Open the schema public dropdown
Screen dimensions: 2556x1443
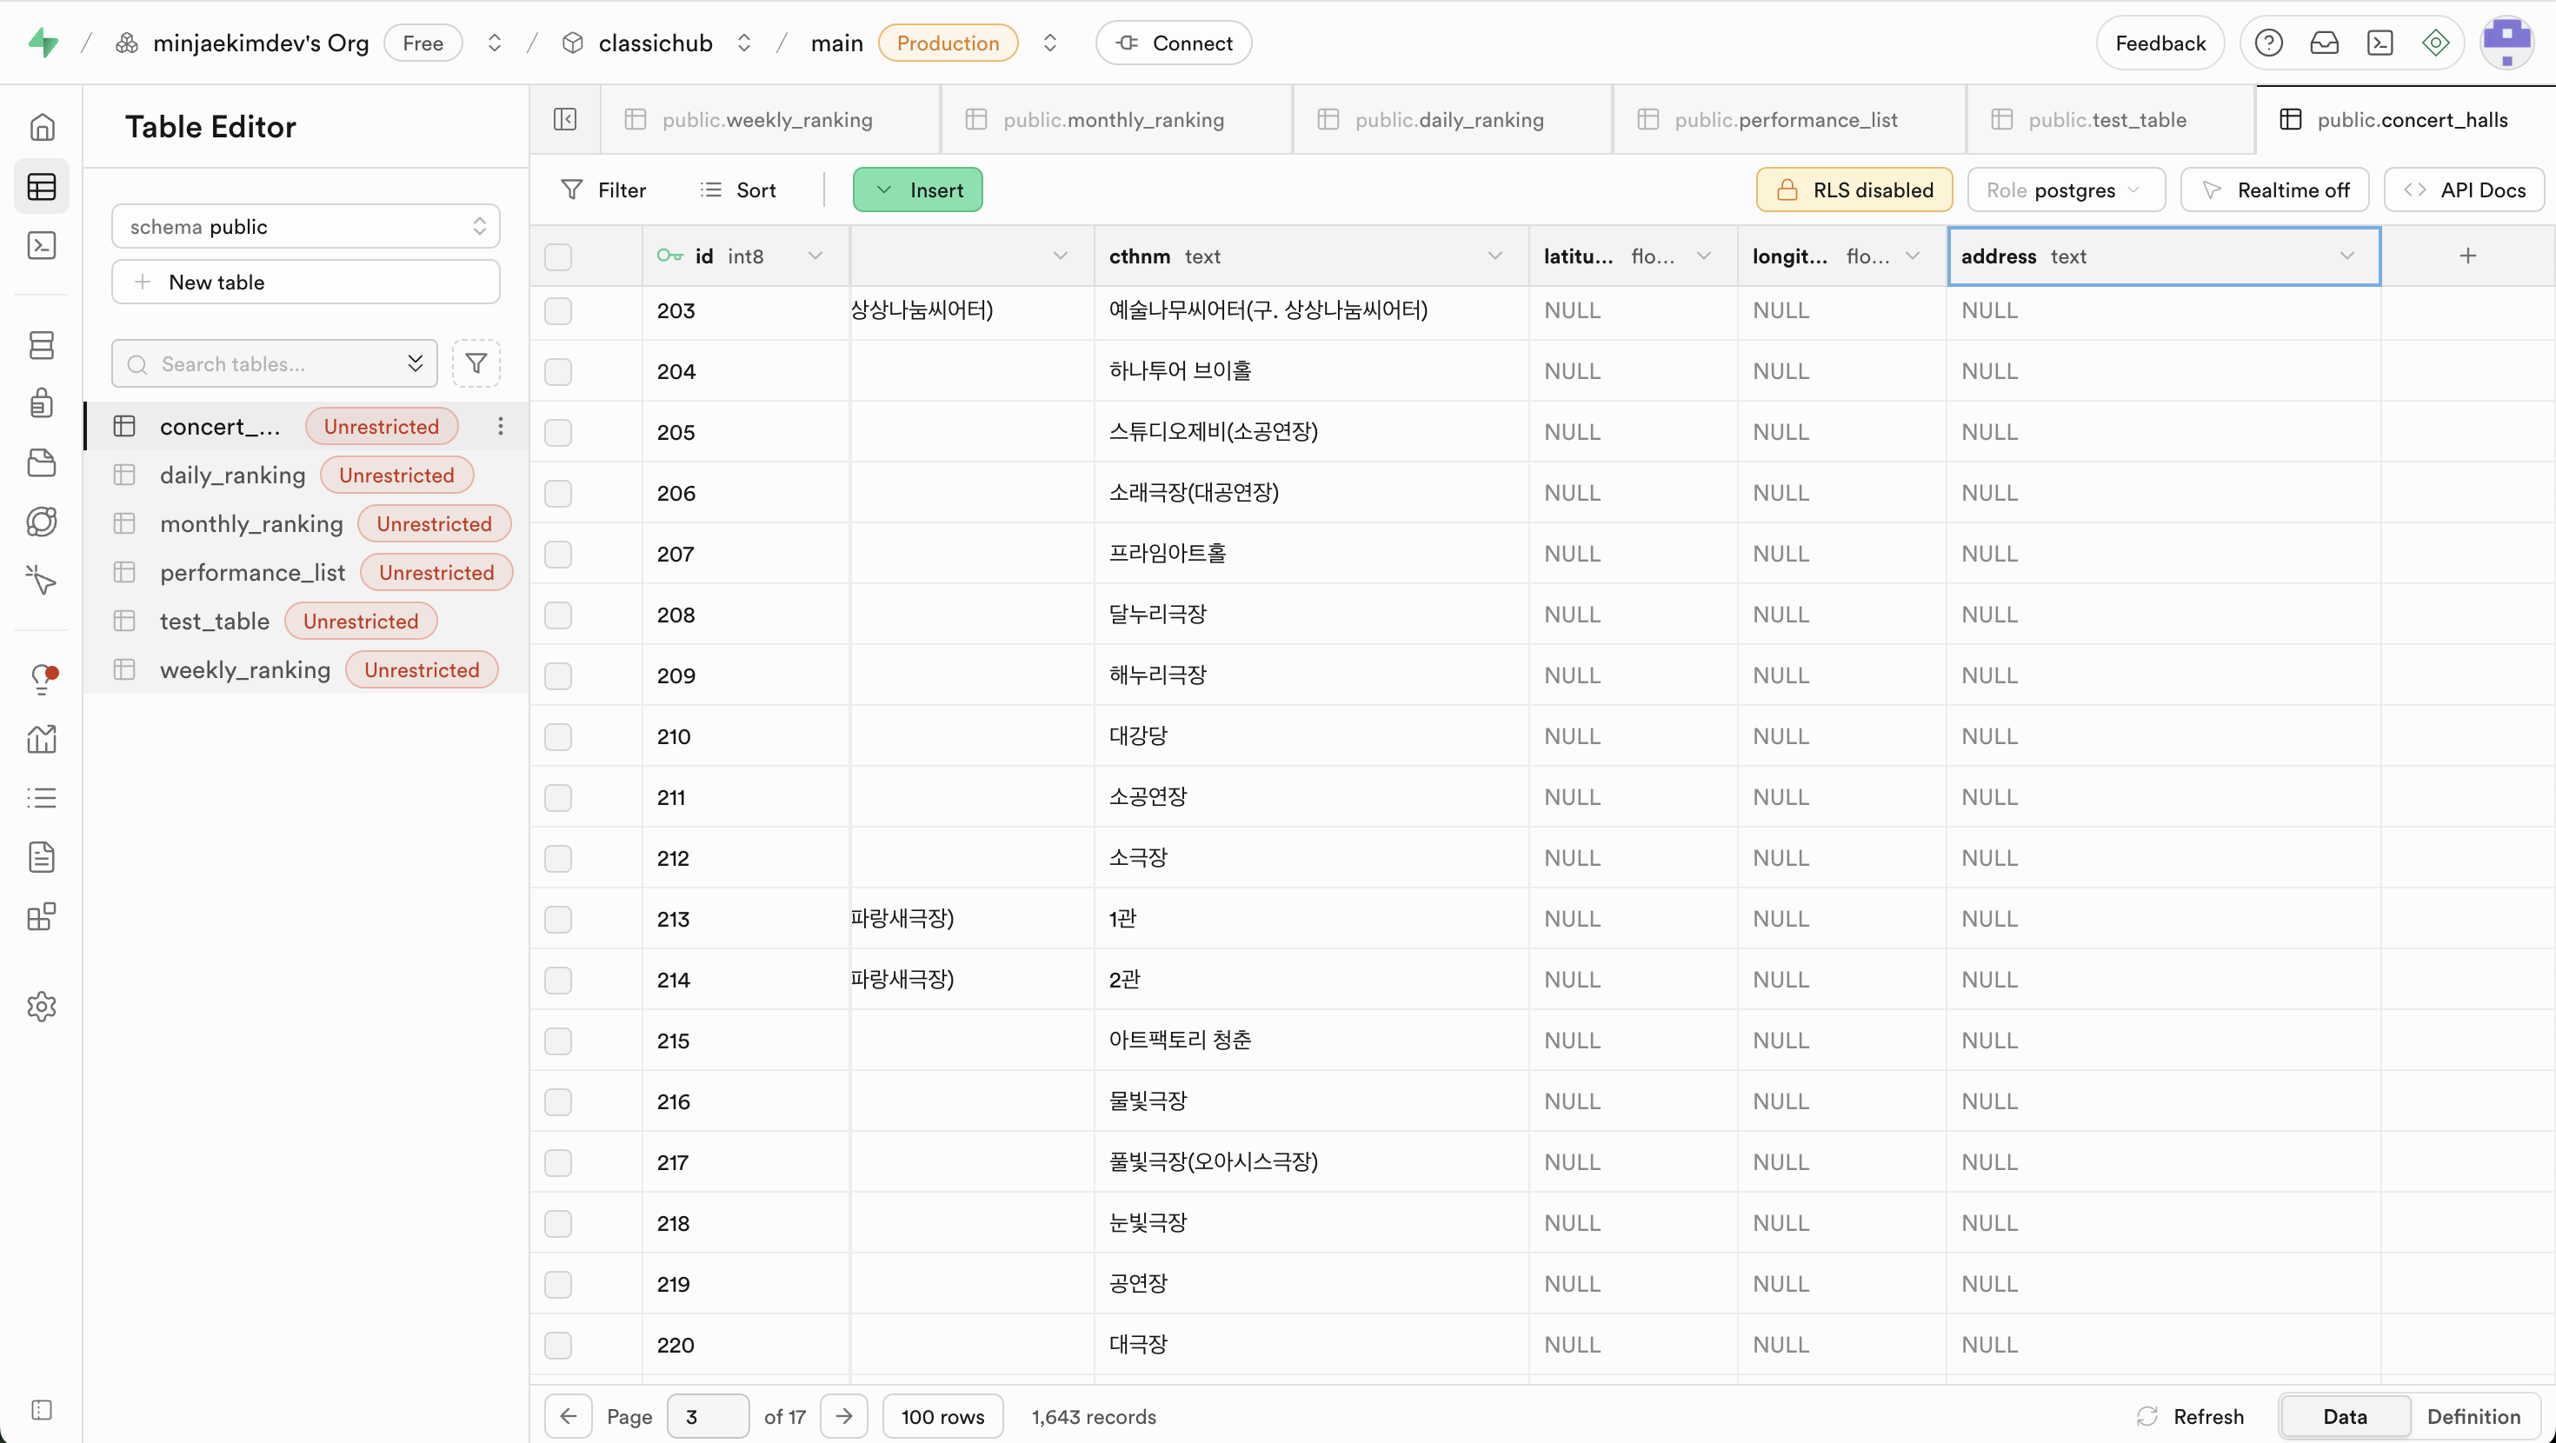click(306, 226)
